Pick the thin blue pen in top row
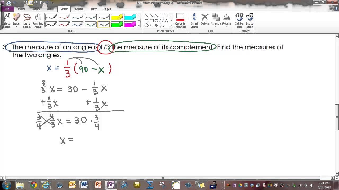This screenshot has height=190, width=339. (78, 17)
